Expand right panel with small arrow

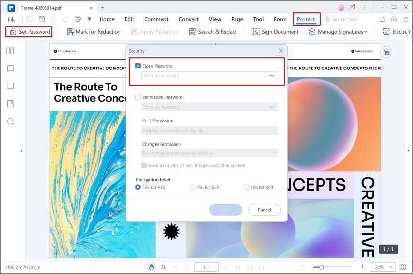(x=409, y=151)
